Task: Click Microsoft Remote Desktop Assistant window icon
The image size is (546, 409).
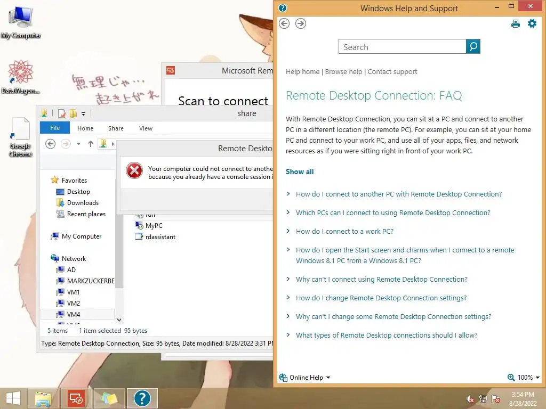Action: pyautogui.click(x=171, y=71)
